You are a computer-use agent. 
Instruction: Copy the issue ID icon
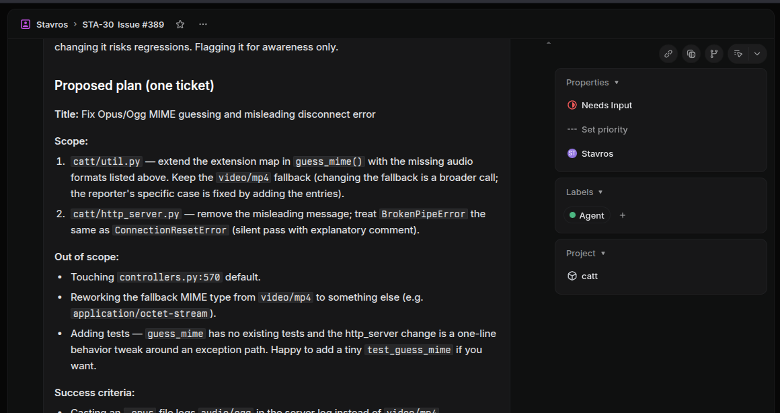point(691,54)
